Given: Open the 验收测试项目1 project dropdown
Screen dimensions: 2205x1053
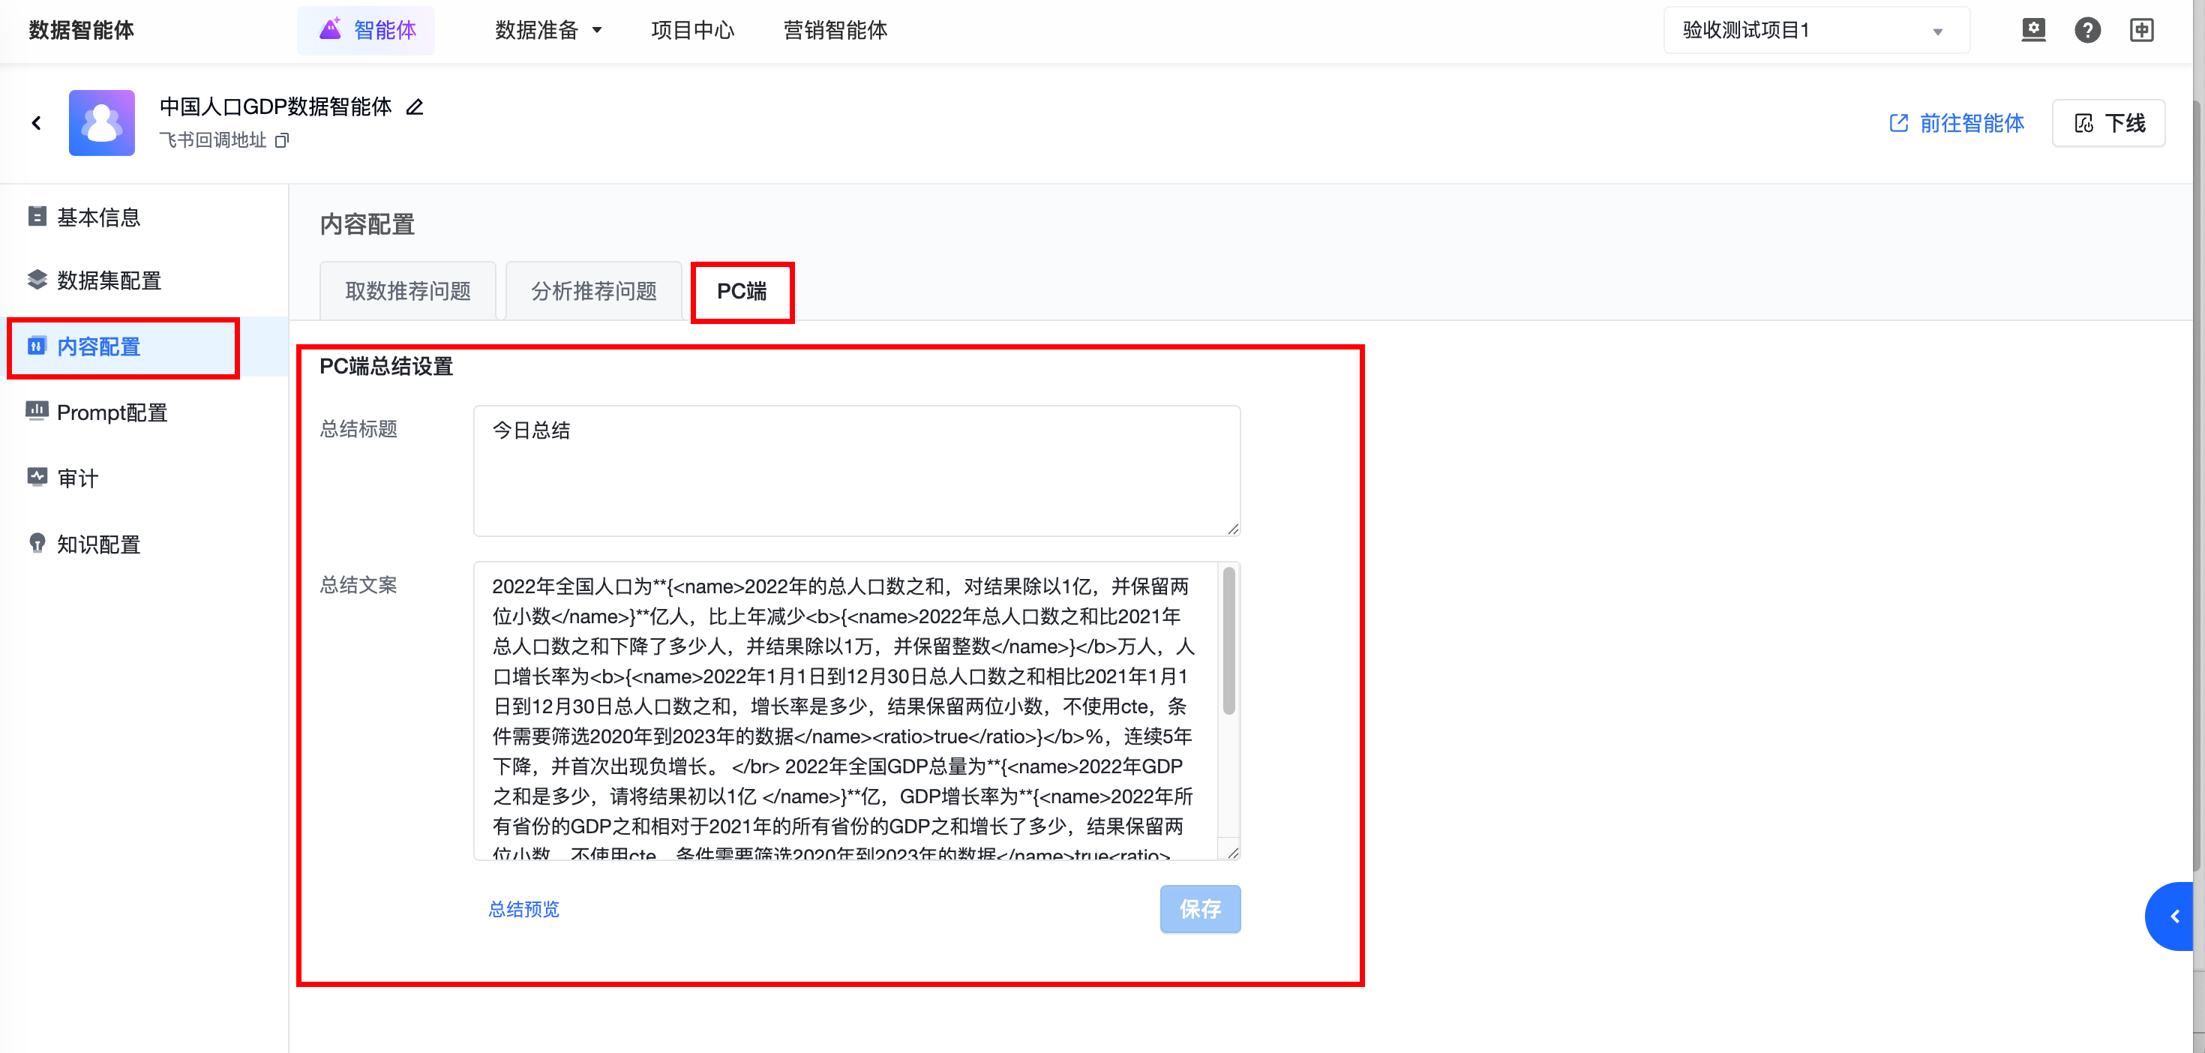Looking at the screenshot, I should tap(1815, 31).
